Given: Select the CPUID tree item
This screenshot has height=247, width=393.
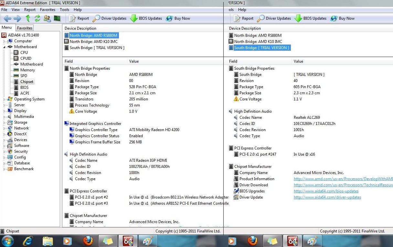Looking at the screenshot, I should (26, 58).
